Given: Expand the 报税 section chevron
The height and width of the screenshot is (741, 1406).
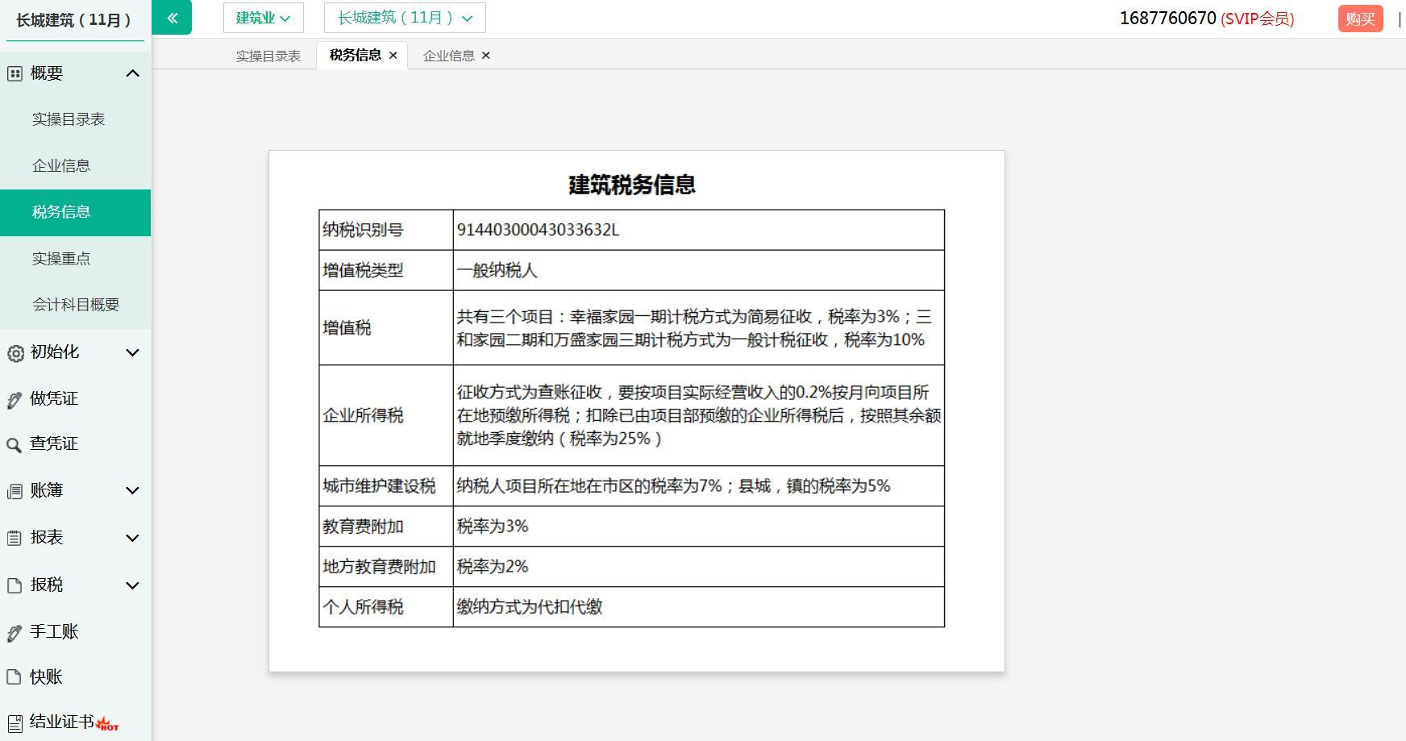Looking at the screenshot, I should 133,585.
